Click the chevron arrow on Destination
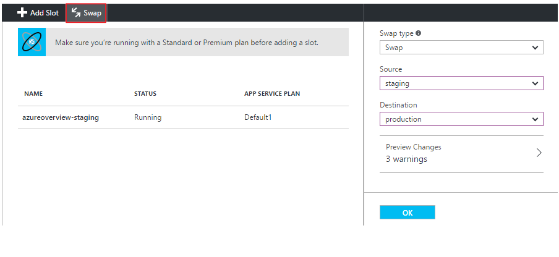Viewport: 559px width, 257px height. 535,119
